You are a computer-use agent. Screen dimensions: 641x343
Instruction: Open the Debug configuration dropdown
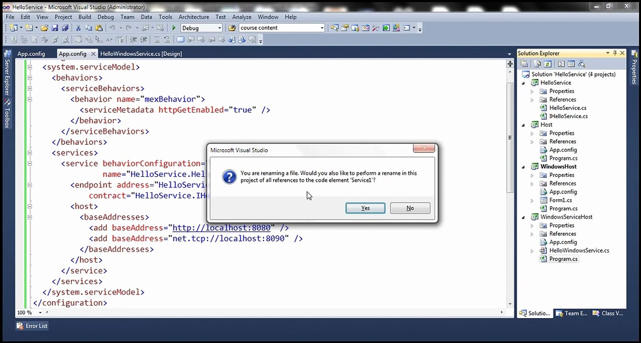coord(219,28)
